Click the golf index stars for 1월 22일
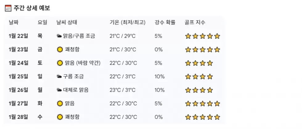Image resolution: width=302 pixels, height=129 pixels. tap(202, 36)
